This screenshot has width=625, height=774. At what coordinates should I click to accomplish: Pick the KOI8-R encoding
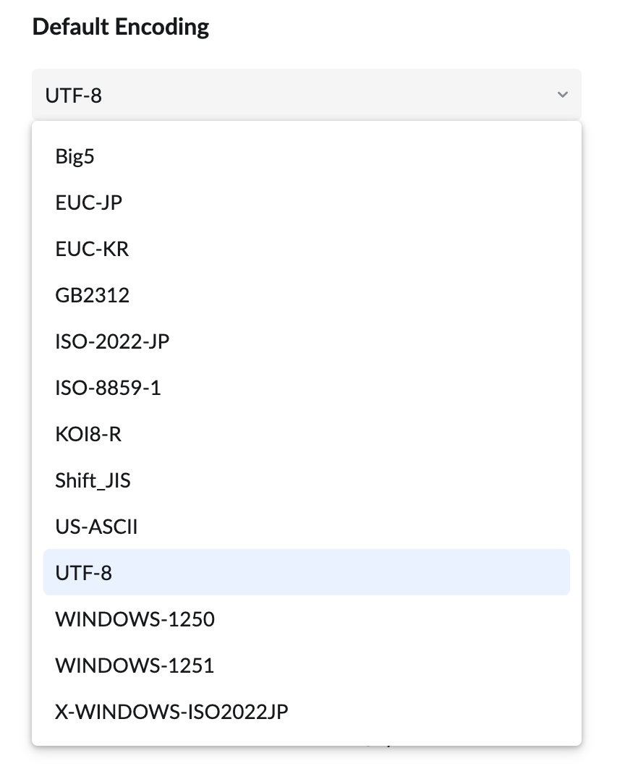click(x=88, y=434)
